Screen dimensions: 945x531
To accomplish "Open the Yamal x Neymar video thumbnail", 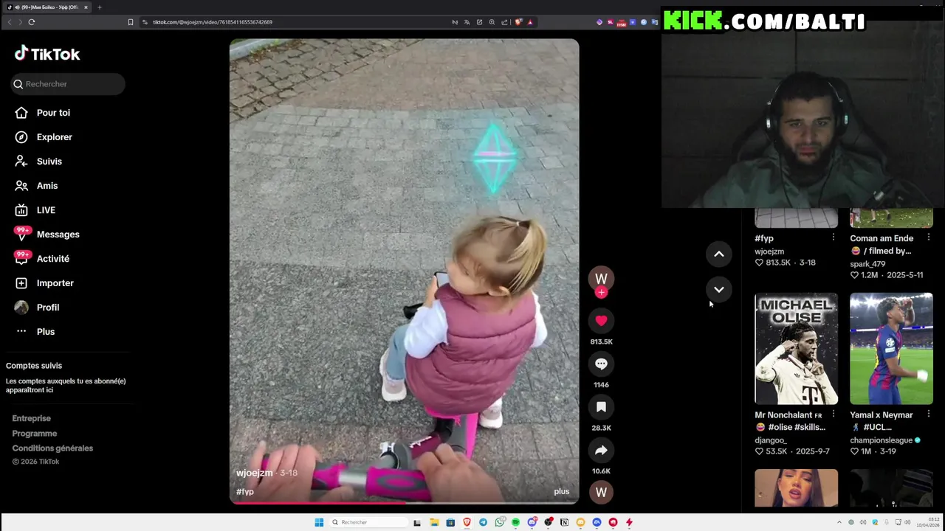I will [x=891, y=349].
